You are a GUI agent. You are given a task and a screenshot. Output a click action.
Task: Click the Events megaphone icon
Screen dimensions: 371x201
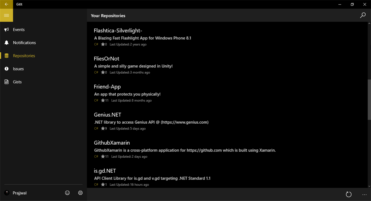pos(6,30)
